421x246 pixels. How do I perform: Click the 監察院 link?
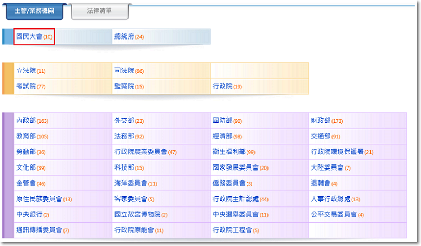coord(124,86)
